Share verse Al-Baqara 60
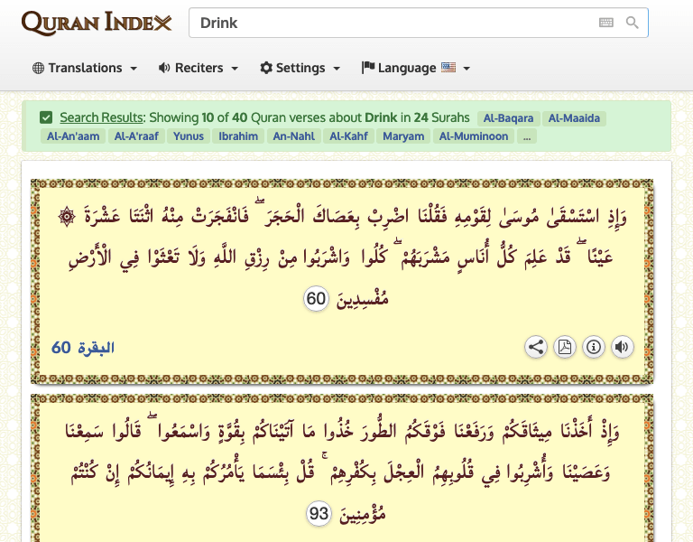The image size is (693, 542). point(536,347)
